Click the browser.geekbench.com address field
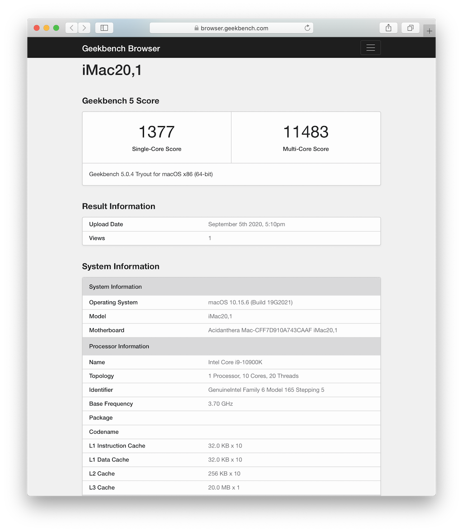Viewport: 463px width, 532px height. pyautogui.click(x=231, y=28)
